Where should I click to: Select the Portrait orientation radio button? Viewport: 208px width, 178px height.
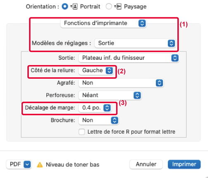(x=65, y=6)
